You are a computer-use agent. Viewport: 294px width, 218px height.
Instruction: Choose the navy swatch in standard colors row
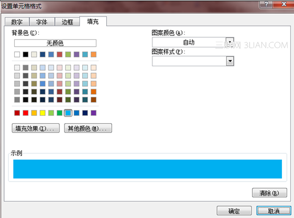pos(85,113)
